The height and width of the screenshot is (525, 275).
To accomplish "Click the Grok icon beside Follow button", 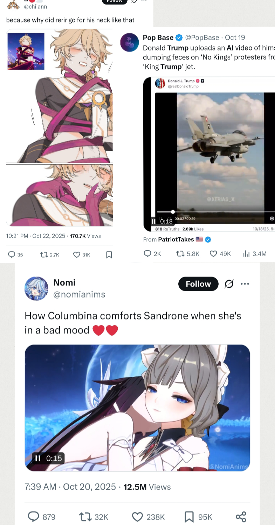I will point(229,284).
